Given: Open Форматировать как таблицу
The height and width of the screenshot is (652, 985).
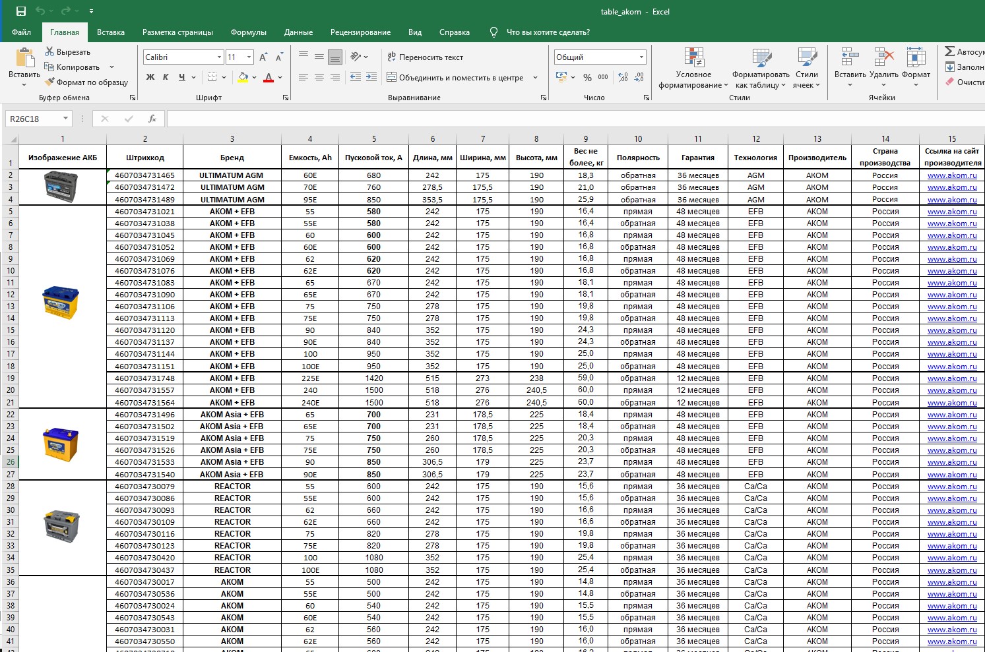Looking at the screenshot, I should point(761,68).
